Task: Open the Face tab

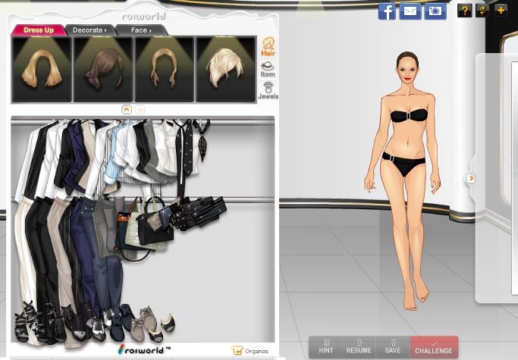Action: [140, 30]
